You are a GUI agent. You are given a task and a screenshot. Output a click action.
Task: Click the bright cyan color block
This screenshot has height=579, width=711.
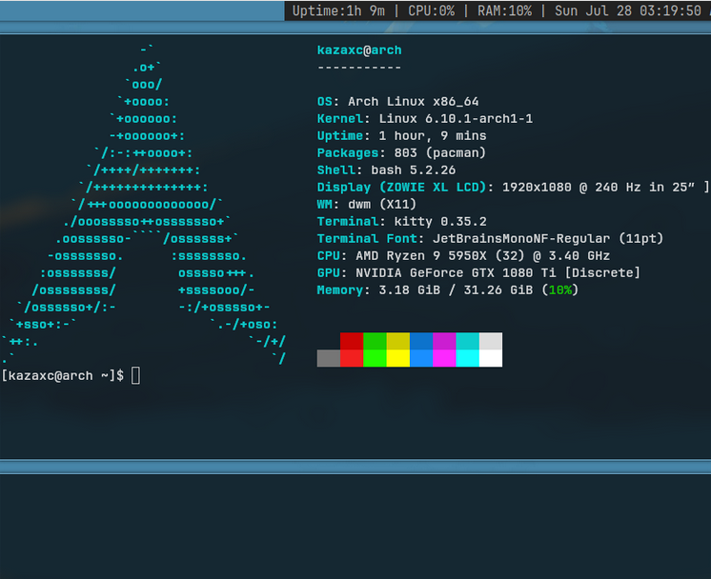(x=468, y=358)
